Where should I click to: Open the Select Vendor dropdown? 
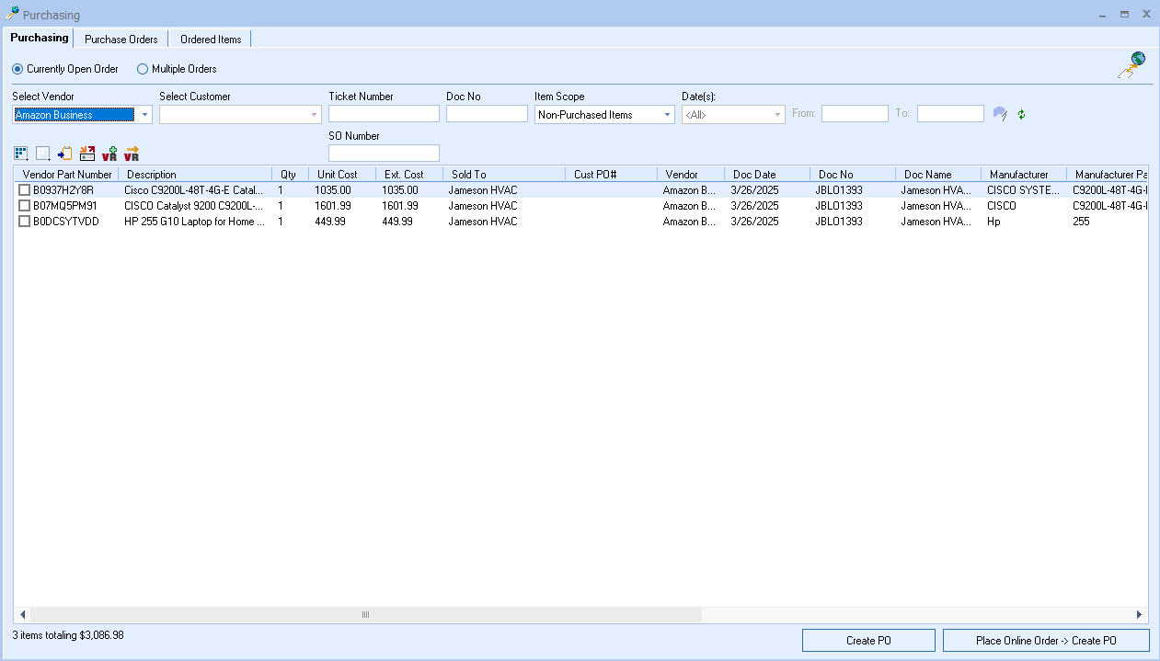click(144, 115)
